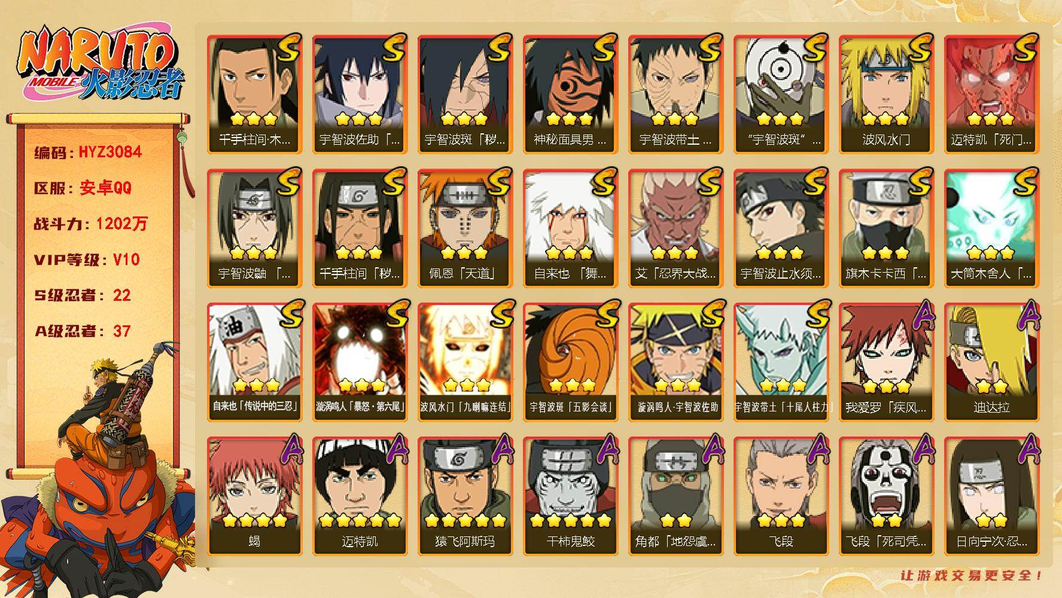This screenshot has width=1062, height=598.
Task: Select the 大筒木舍人 glowing character card
Action: coord(991,228)
